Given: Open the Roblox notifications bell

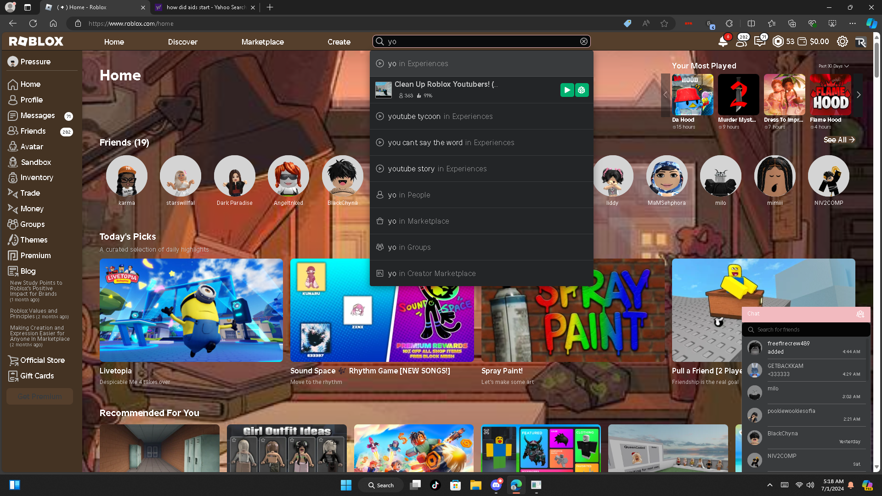Looking at the screenshot, I should (x=723, y=42).
